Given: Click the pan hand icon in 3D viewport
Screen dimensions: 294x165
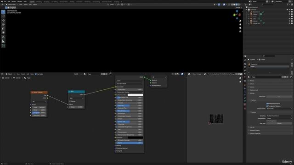Looking at the screenshot, I should pyautogui.click(x=240, y=24).
